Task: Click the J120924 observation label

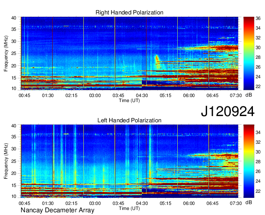Action: pyautogui.click(x=228, y=111)
